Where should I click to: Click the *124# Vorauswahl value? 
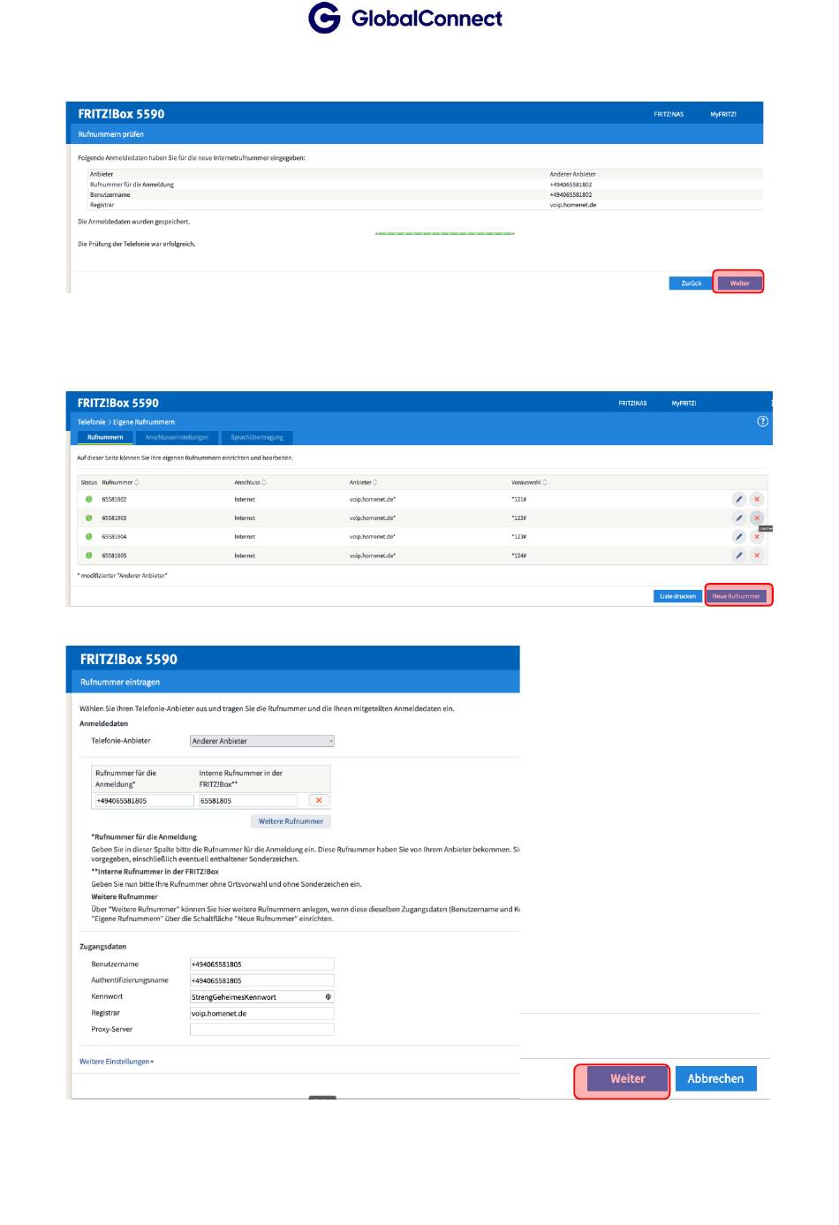click(x=519, y=556)
